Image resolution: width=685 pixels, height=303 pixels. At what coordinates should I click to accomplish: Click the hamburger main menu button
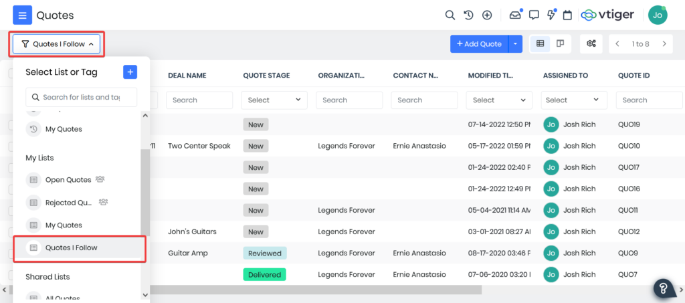(22, 15)
